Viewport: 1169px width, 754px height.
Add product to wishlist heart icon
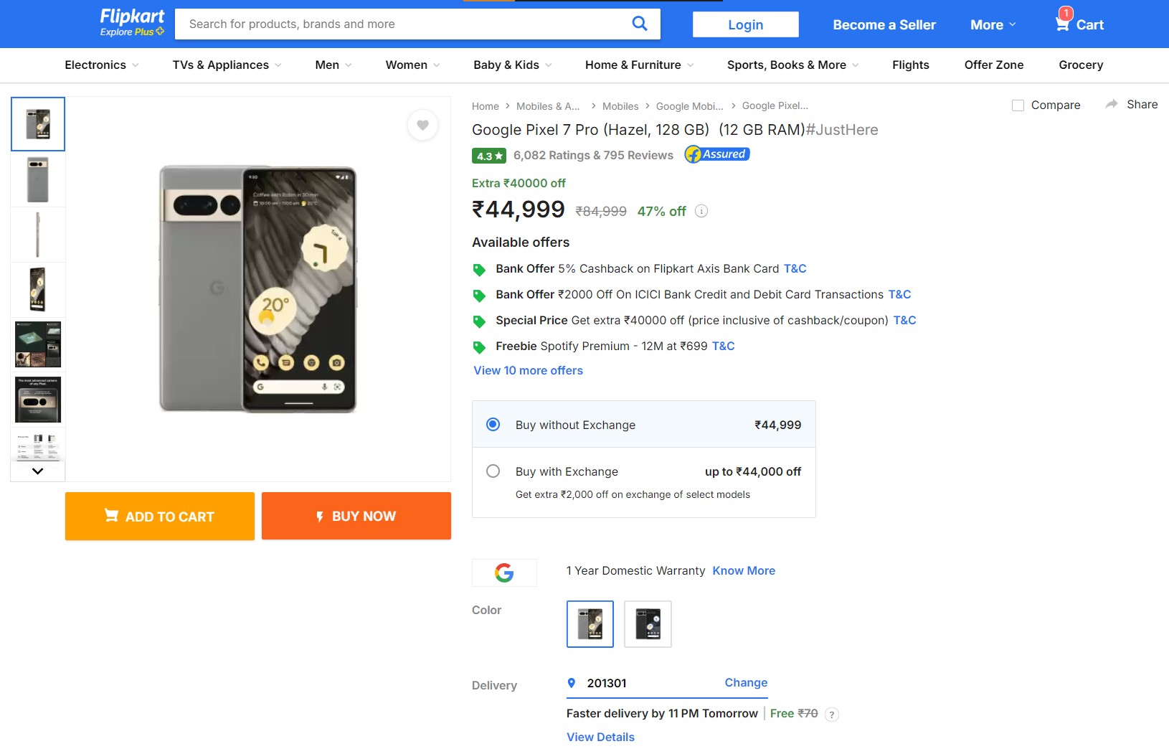click(x=423, y=126)
